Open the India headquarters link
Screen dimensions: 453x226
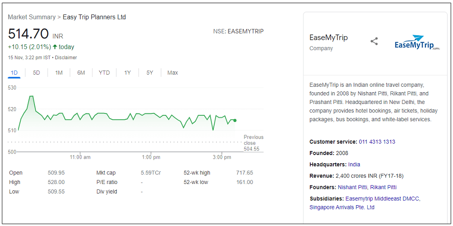click(x=354, y=165)
